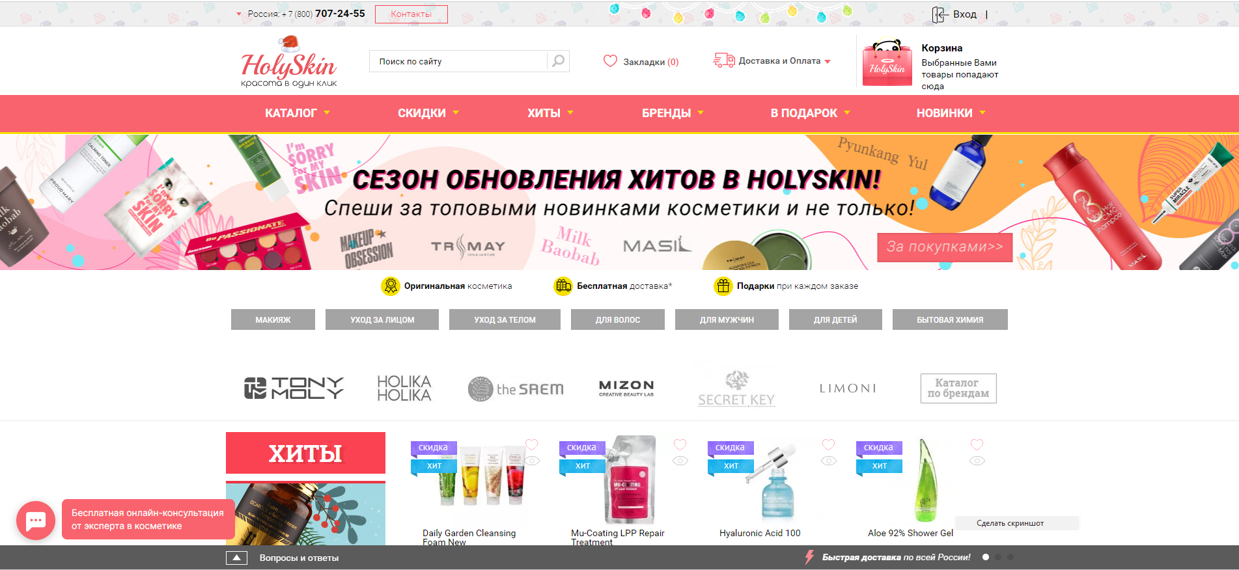Viewport: 1239px width, 570px height.
Task: Click the Saem brand logo
Action: point(516,389)
